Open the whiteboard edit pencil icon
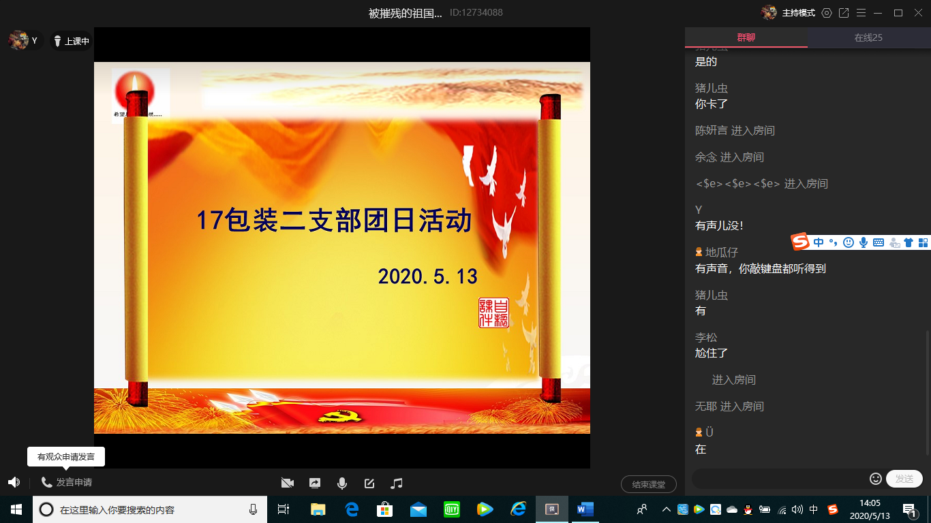Image resolution: width=931 pixels, height=523 pixels. coord(369,483)
